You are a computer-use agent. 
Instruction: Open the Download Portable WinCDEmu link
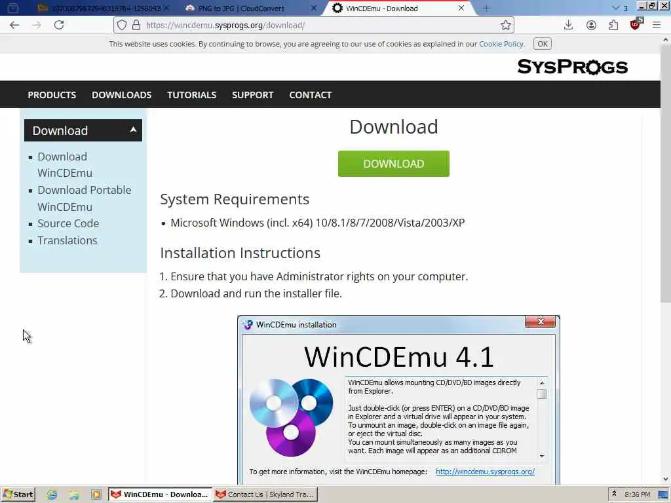click(x=85, y=198)
